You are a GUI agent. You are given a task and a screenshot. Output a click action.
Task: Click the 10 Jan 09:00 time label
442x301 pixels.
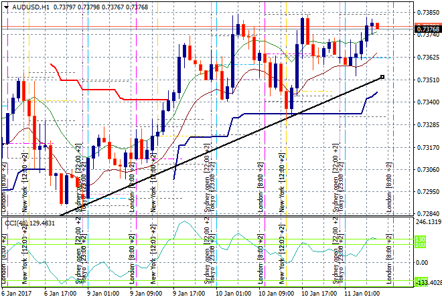276,294
